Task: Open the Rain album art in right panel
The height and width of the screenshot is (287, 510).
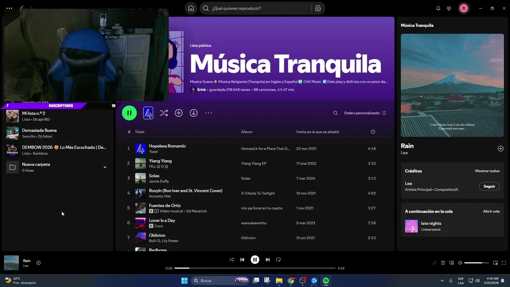Action: point(452,85)
